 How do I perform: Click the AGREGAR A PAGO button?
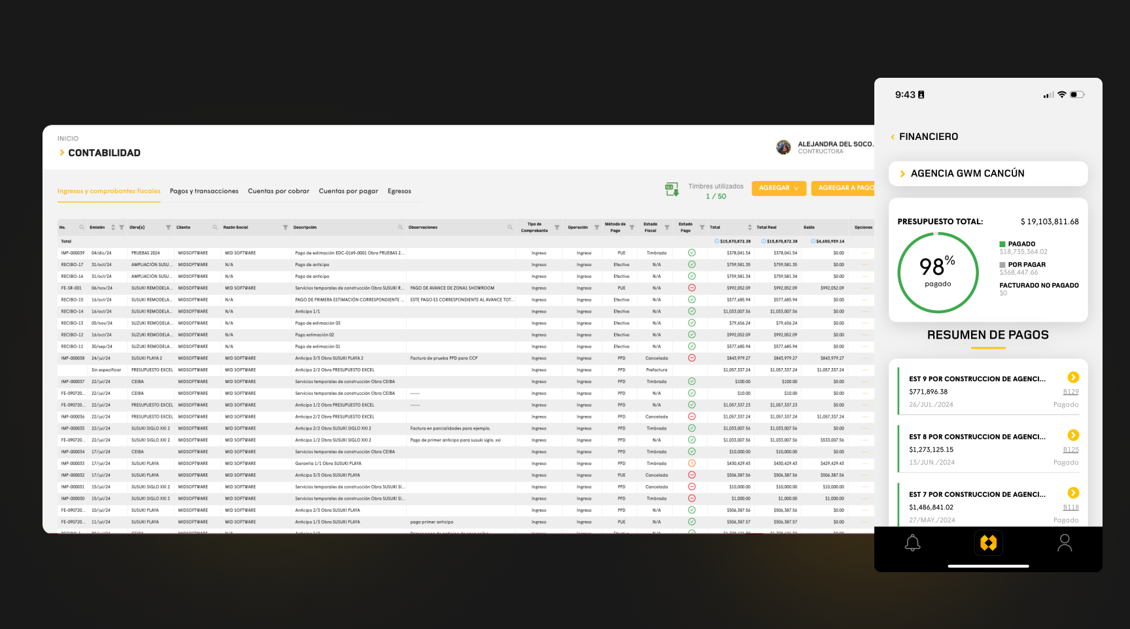[844, 188]
